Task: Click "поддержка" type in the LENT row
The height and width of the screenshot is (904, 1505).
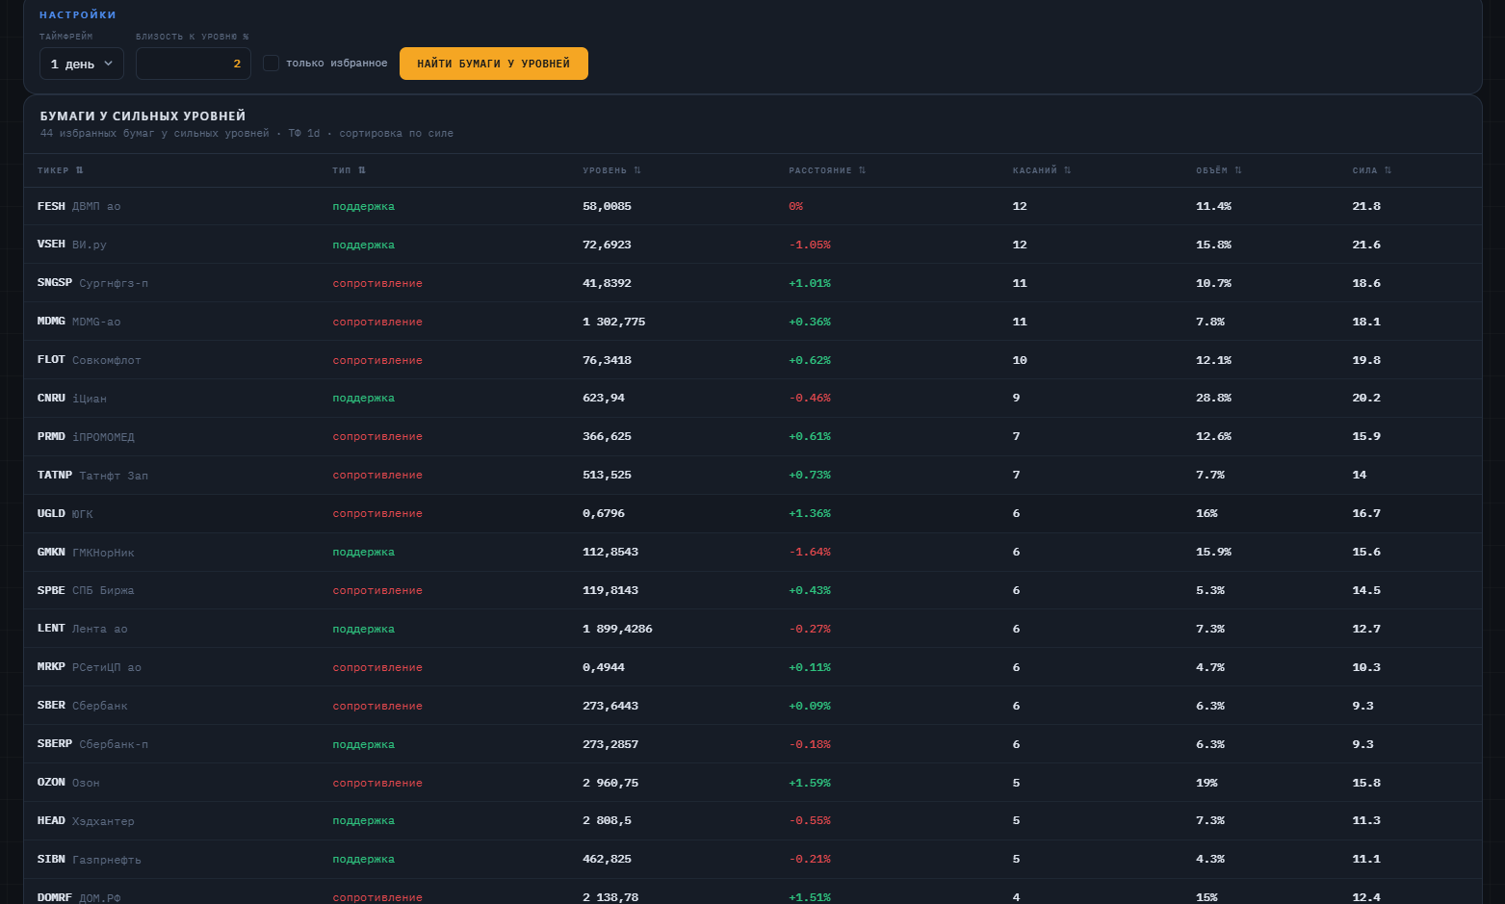Action: point(363,629)
